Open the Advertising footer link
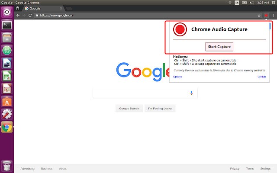Screen dimensions: 277x173 pyautogui.click(x=27, y=169)
